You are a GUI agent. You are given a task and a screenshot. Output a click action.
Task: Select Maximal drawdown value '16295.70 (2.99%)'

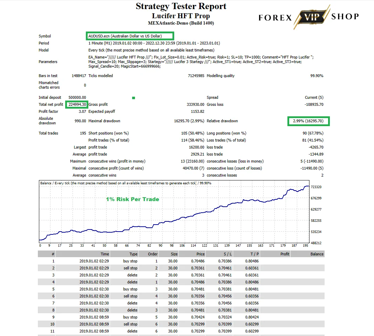click(x=189, y=121)
